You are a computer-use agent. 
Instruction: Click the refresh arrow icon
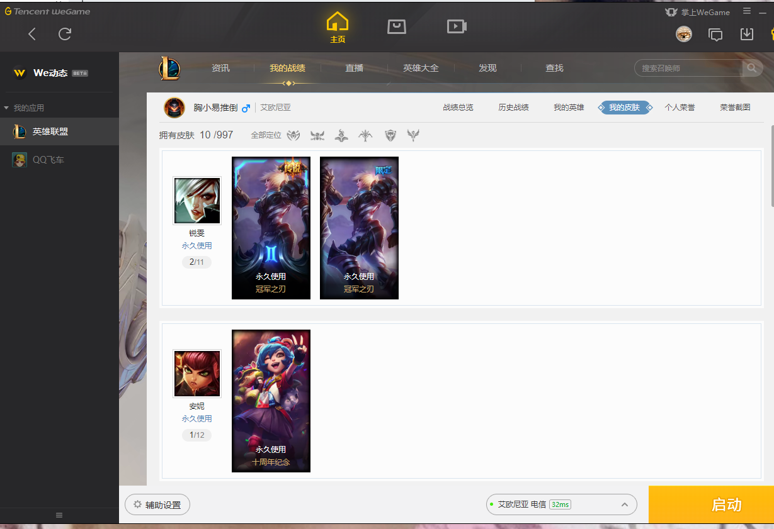click(x=65, y=34)
